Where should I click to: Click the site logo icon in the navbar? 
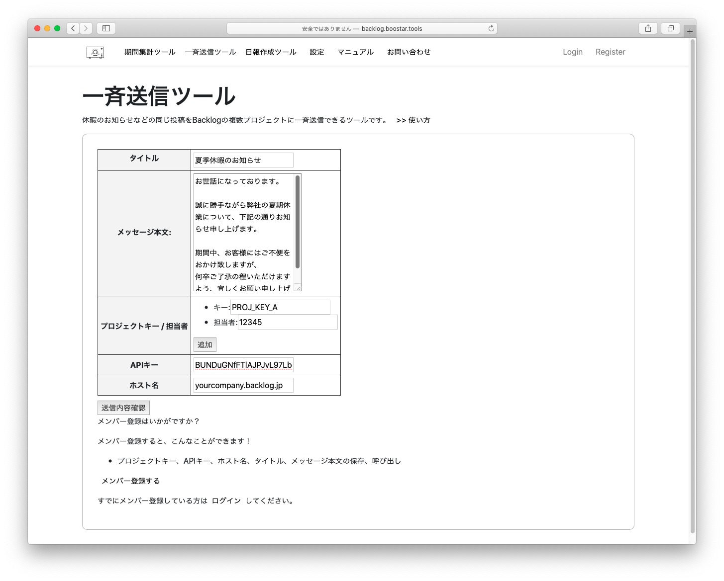(x=95, y=52)
